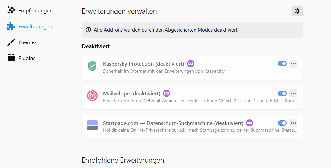
Task: Toggle the Kaspersky Protection extension switch
Action: pyautogui.click(x=282, y=64)
